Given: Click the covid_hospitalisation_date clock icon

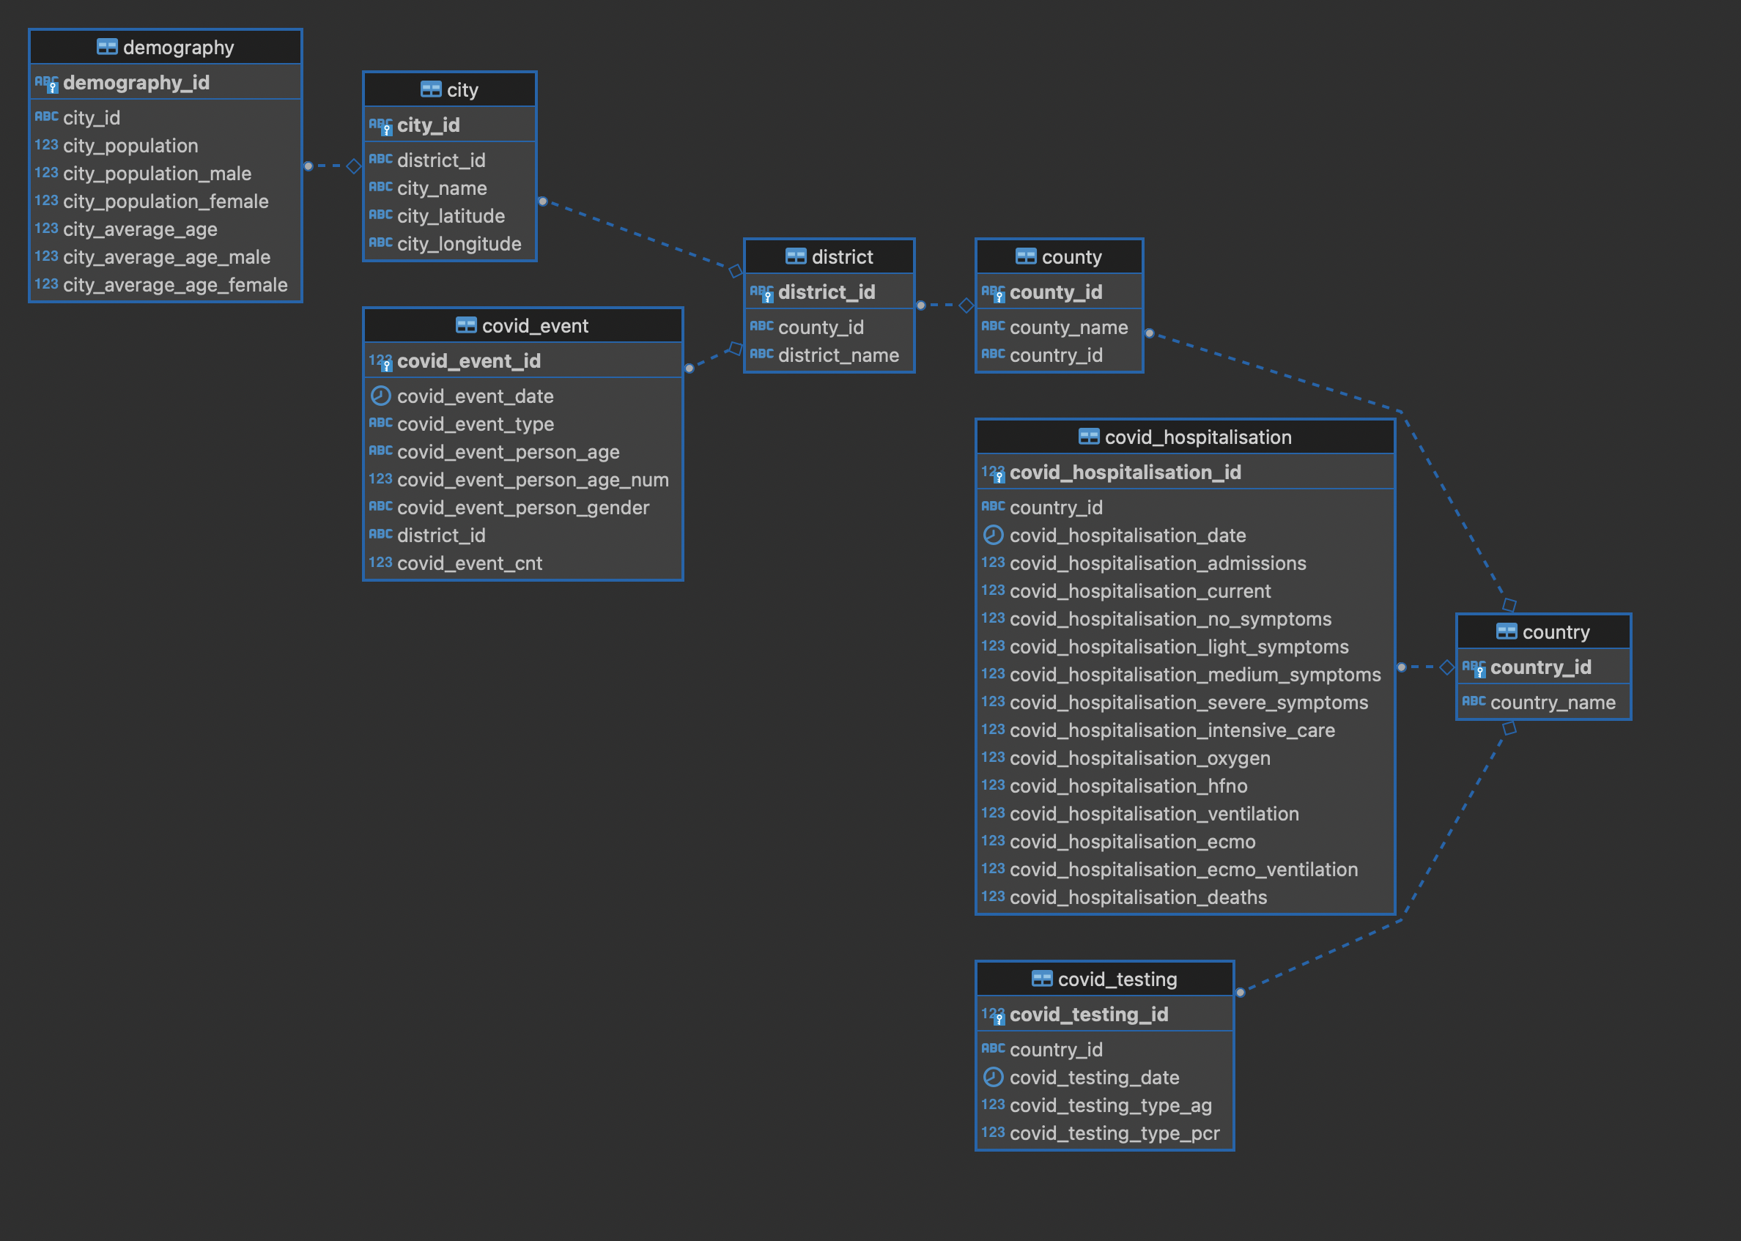Looking at the screenshot, I should (x=993, y=536).
